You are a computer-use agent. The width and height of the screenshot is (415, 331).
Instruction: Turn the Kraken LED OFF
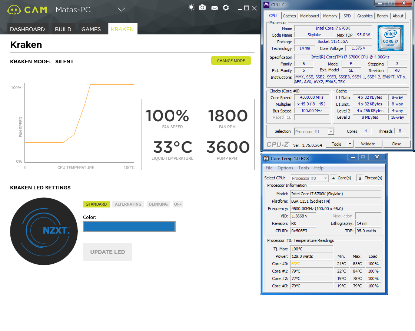[x=178, y=204]
